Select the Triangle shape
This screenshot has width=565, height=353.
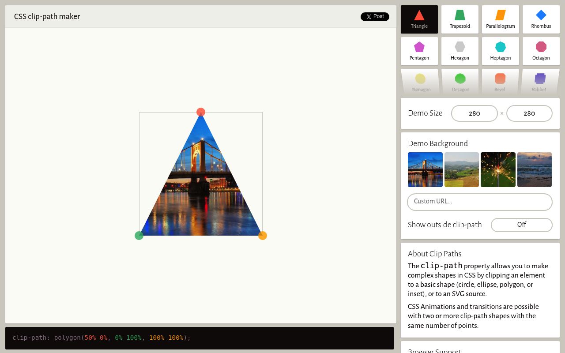tap(419, 19)
